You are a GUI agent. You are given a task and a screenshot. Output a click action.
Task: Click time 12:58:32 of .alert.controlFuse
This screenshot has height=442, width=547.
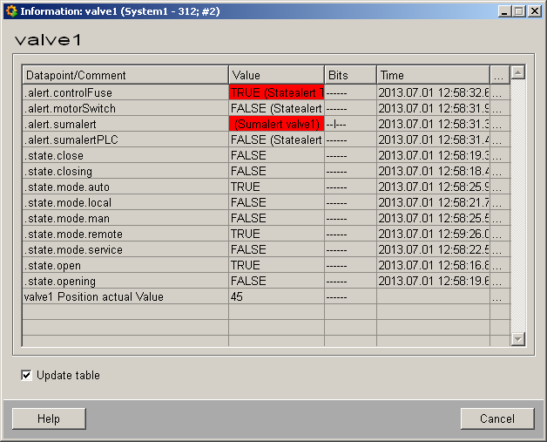433,93
